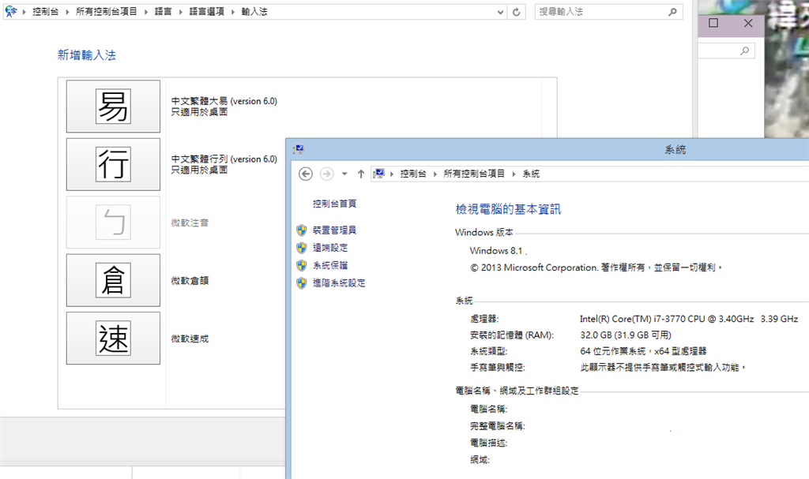The height and width of the screenshot is (479, 809).
Task: Click the shield icon beside 進階系統設定
Action: 302,283
